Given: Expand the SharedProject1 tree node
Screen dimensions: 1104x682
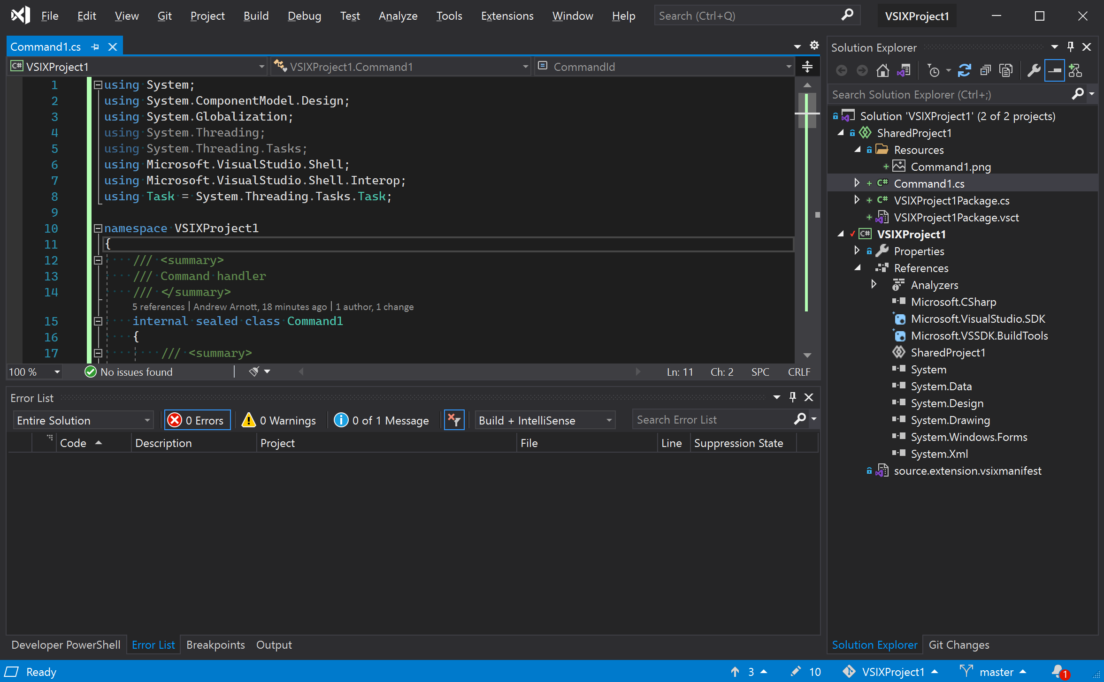Looking at the screenshot, I should pyautogui.click(x=842, y=132).
